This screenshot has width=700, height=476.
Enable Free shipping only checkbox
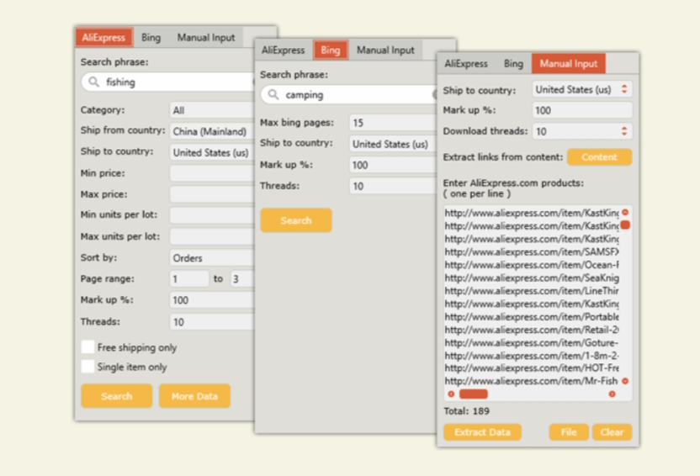coord(88,346)
